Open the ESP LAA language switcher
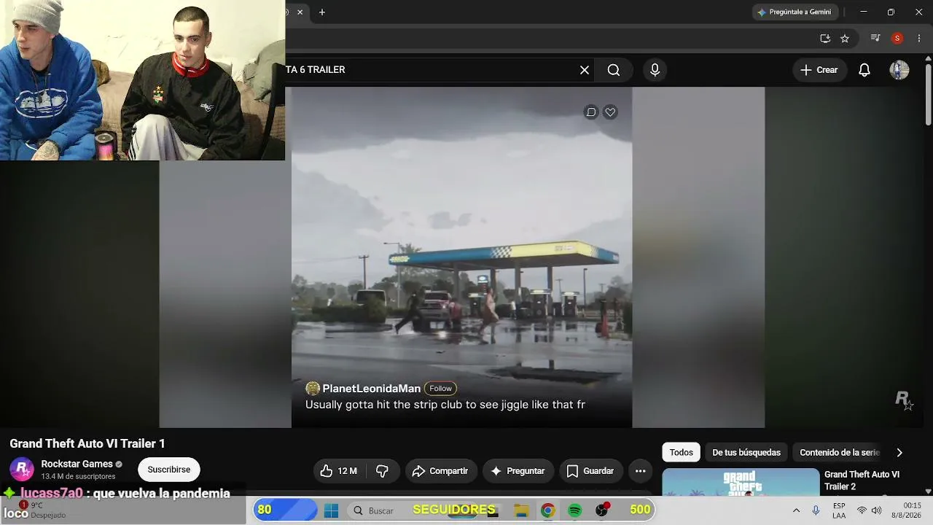This screenshot has width=933, height=525. tap(839, 510)
